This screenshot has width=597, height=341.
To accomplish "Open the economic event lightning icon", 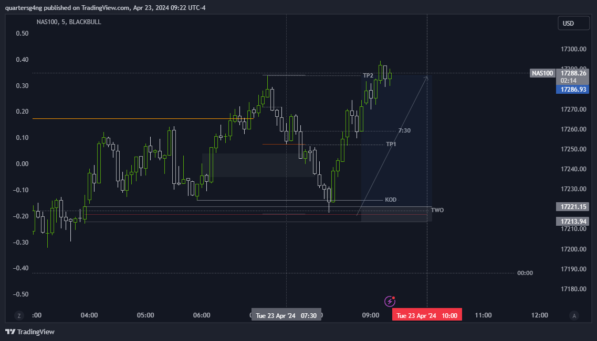I will (x=390, y=301).
